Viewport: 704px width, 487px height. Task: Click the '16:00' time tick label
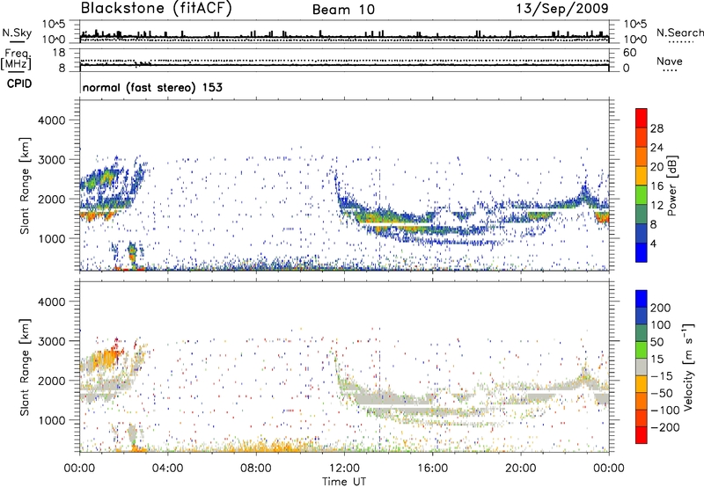(x=432, y=469)
